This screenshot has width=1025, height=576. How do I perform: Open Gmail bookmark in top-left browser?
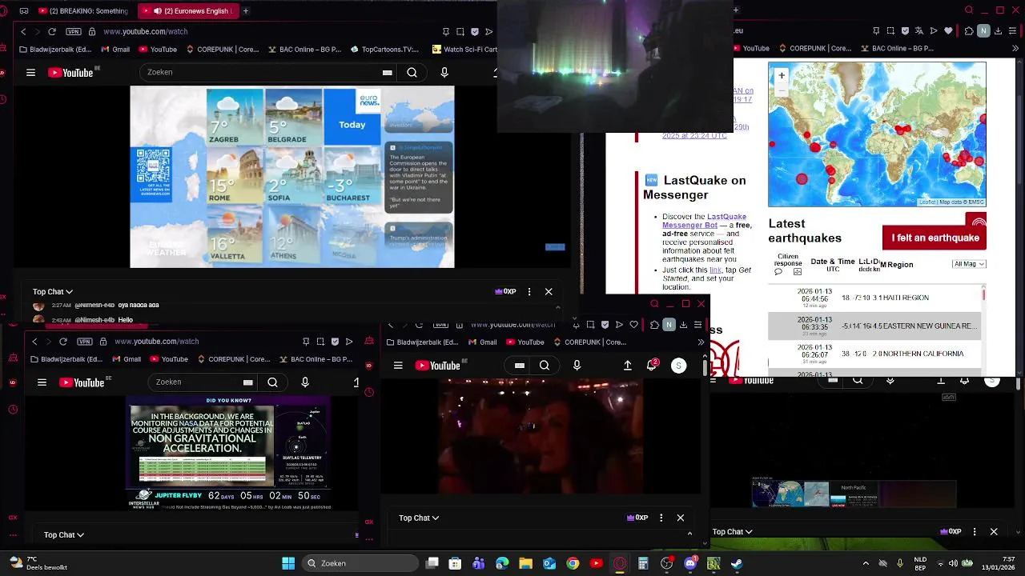pyautogui.click(x=115, y=49)
